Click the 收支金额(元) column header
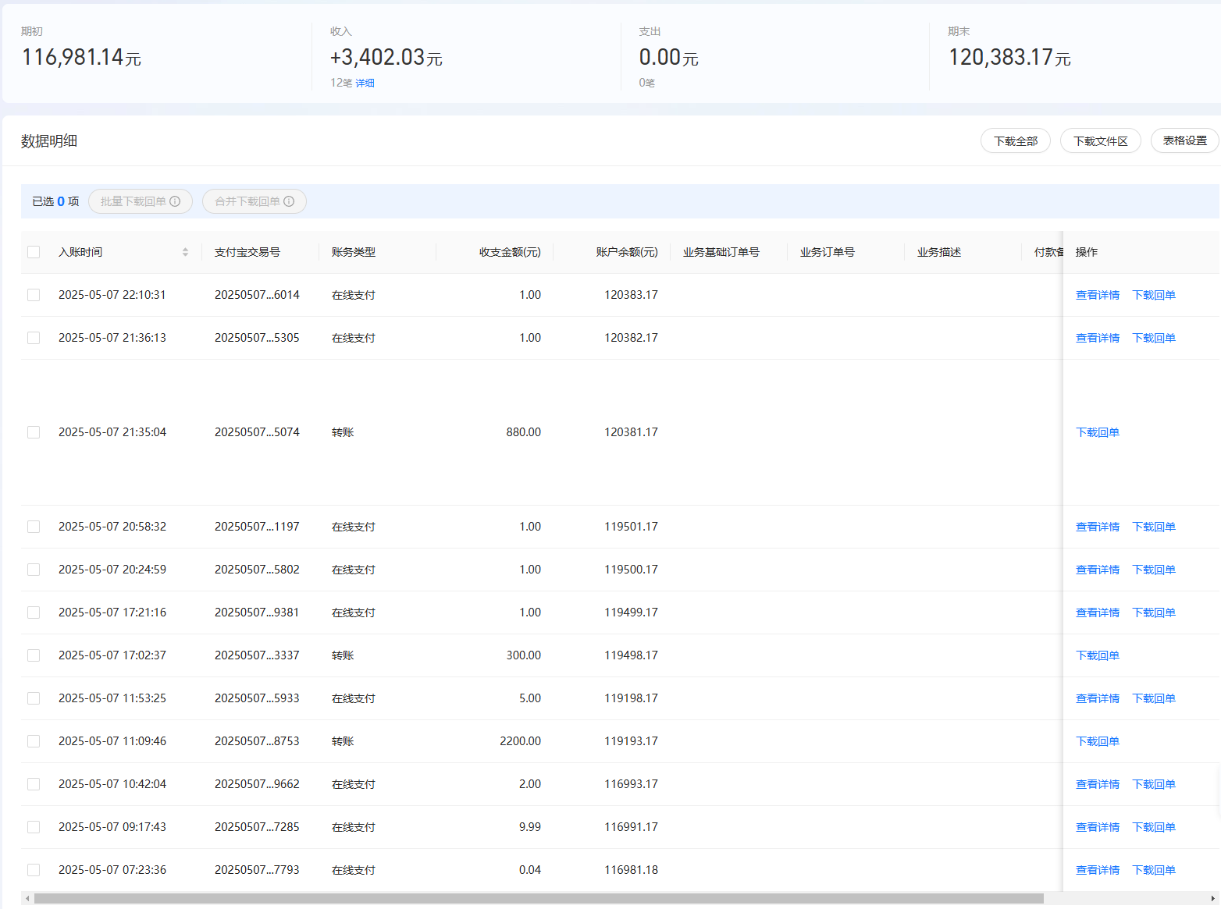The height and width of the screenshot is (909, 1221). (509, 252)
